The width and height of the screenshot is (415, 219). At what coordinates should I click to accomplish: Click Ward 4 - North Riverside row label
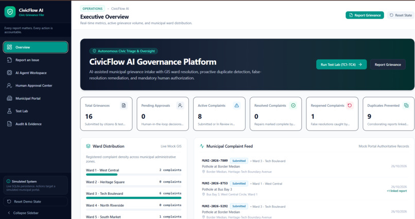[105, 205]
